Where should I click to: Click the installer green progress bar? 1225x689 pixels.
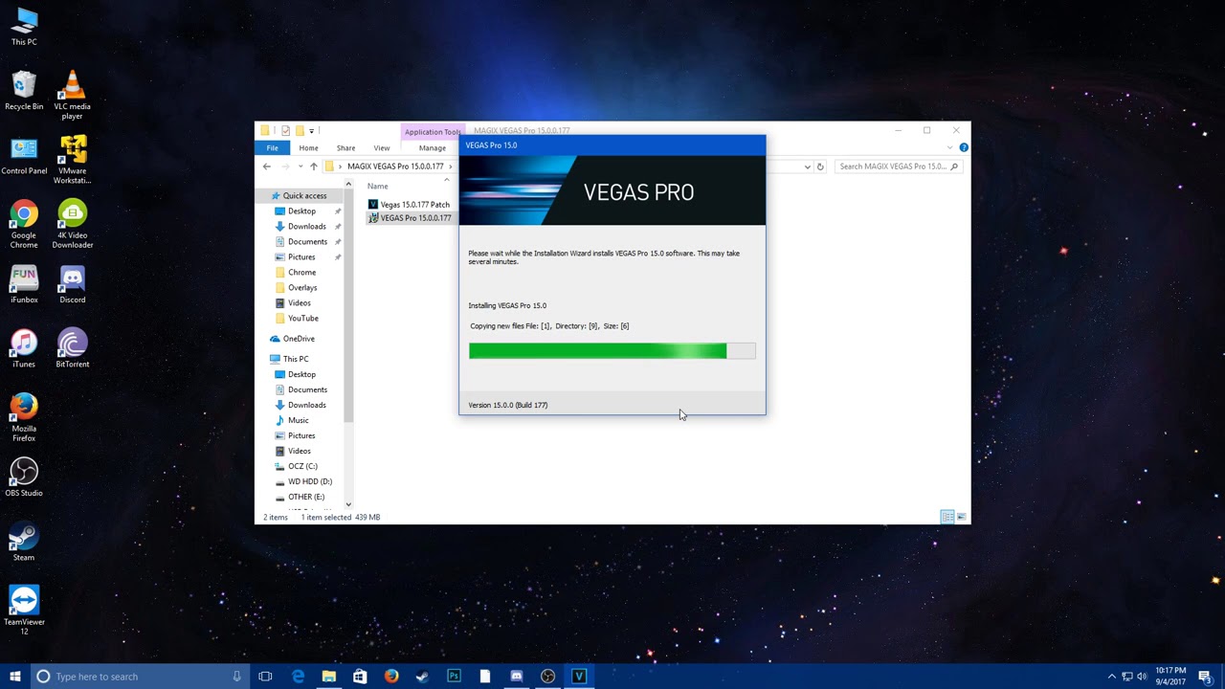612,351
